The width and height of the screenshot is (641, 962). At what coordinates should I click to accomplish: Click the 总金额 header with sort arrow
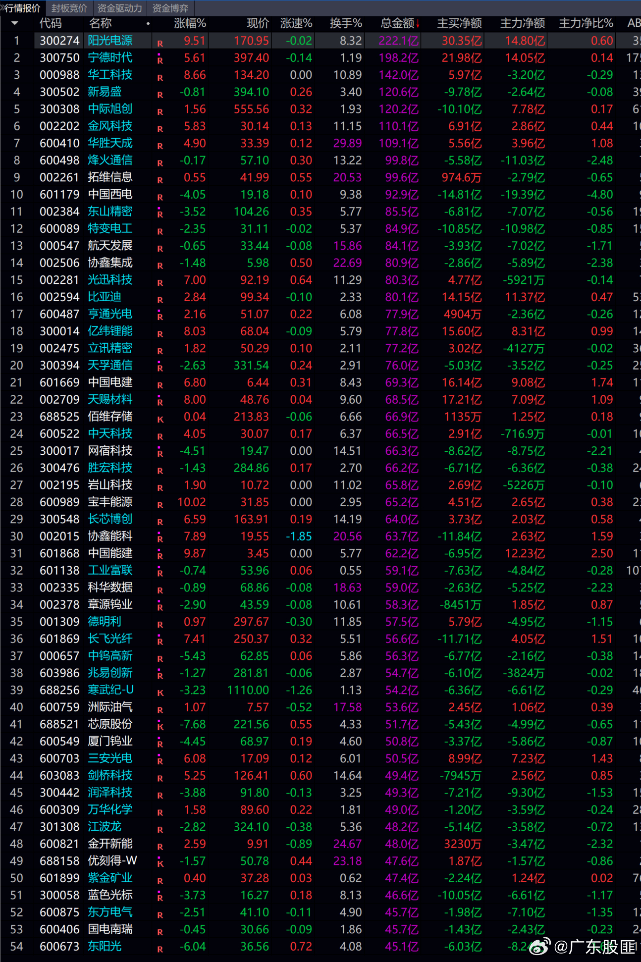point(400,23)
